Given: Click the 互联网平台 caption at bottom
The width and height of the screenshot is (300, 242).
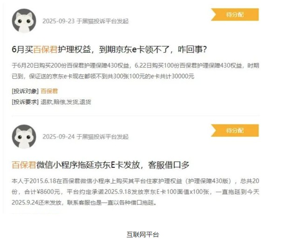Looking at the screenshot, I should coord(143,235).
